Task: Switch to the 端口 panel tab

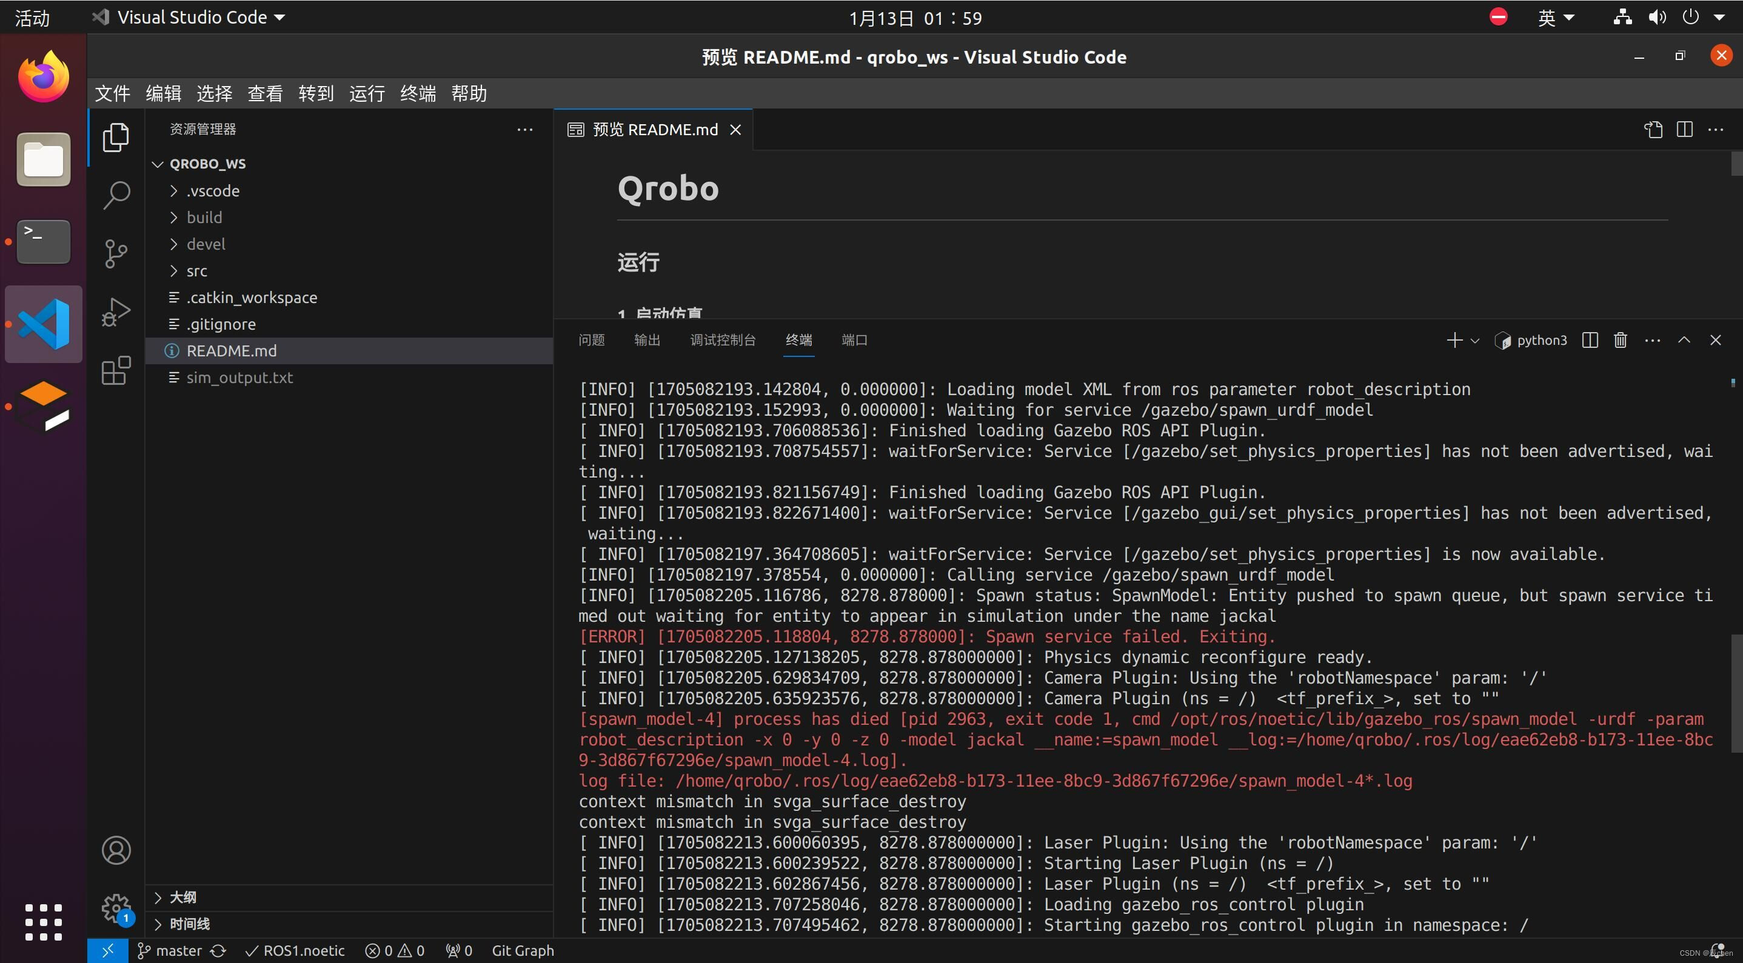Action: (854, 340)
